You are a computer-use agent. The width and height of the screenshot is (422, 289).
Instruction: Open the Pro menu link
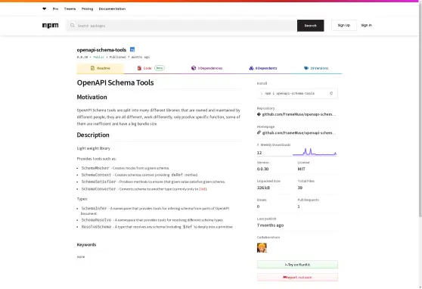[55, 9]
